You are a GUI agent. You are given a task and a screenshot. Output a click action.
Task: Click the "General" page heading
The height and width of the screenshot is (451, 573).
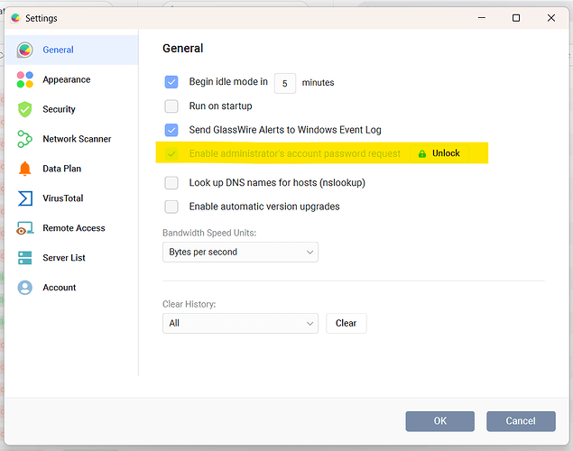[182, 48]
